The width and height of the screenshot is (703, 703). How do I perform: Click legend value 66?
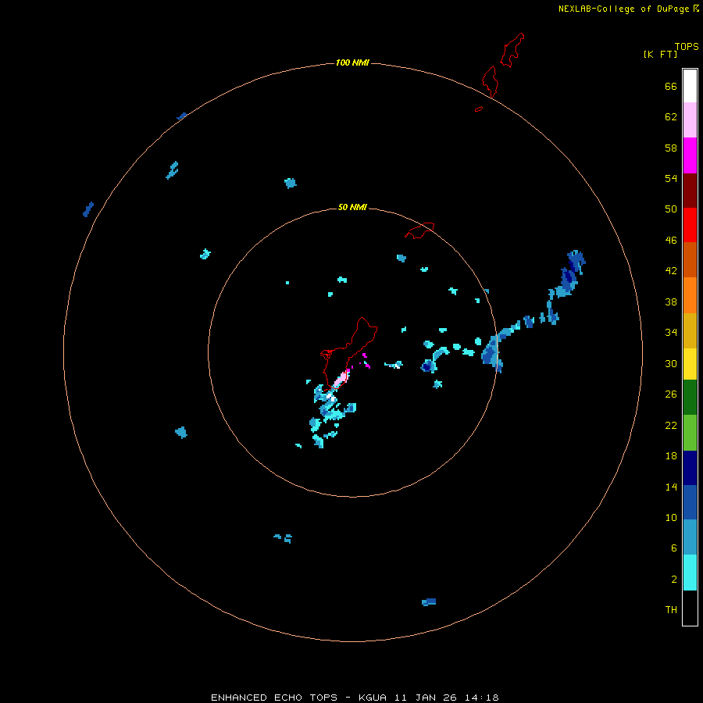(x=671, y=87)
